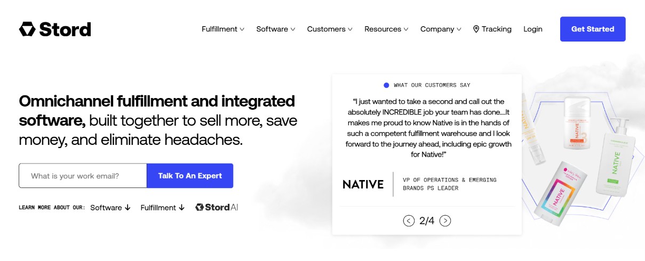Go to the Tracking page
Image resolution: width=645 pixels, height=261 pixels.
(492, 29)
